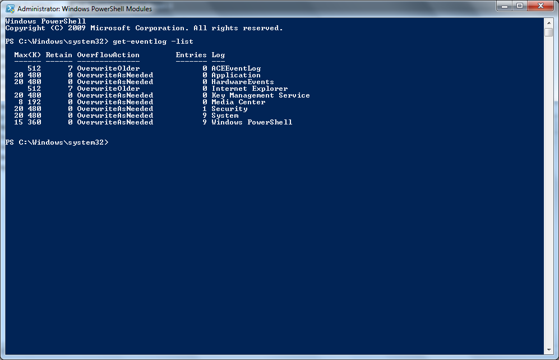Close the Administrator PowerShell window
The image size is (559, 360).
click(540, 6)
